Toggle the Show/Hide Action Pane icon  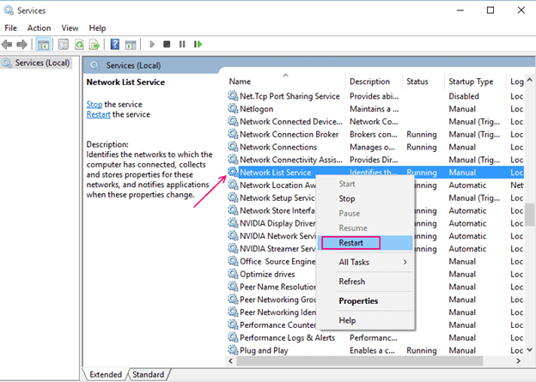point(131,45)
